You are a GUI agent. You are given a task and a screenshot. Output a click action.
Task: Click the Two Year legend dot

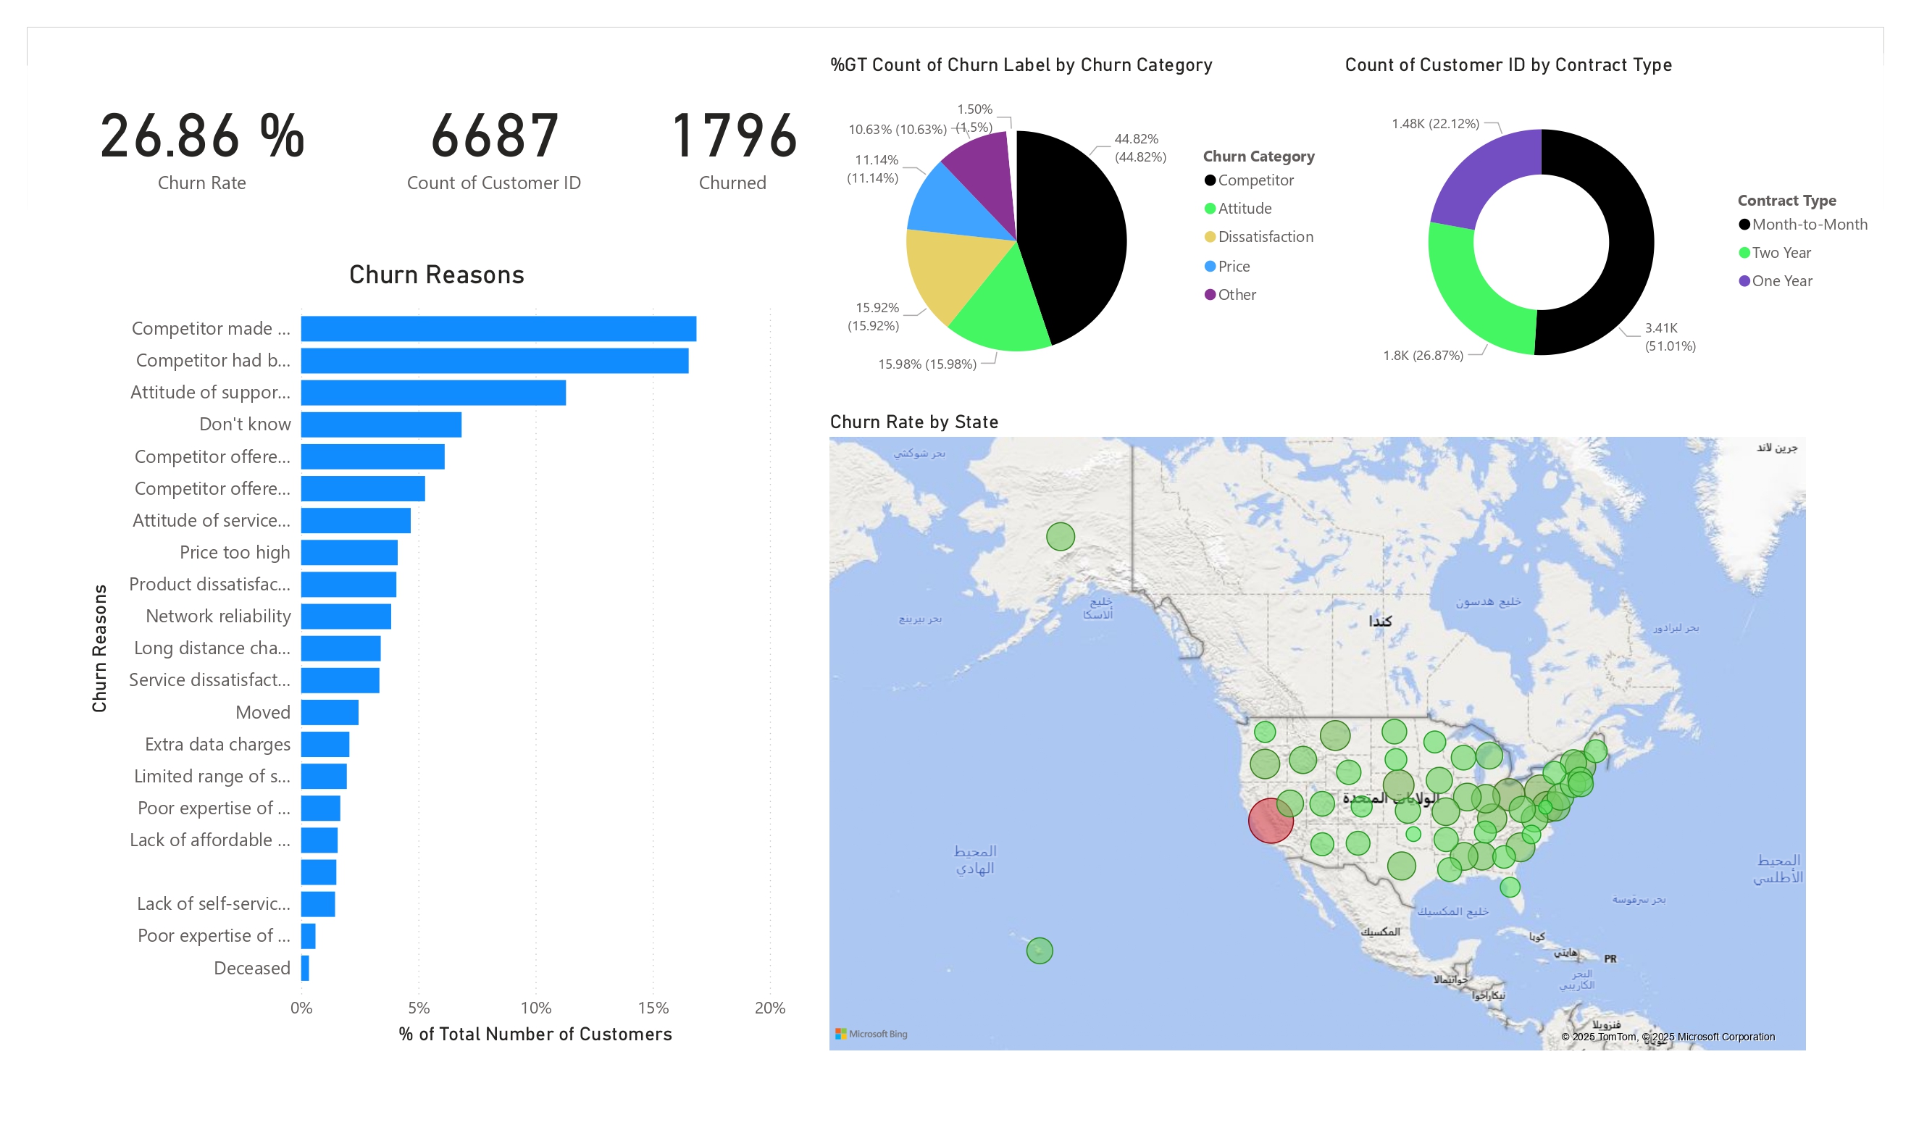tap(1745, 253)
